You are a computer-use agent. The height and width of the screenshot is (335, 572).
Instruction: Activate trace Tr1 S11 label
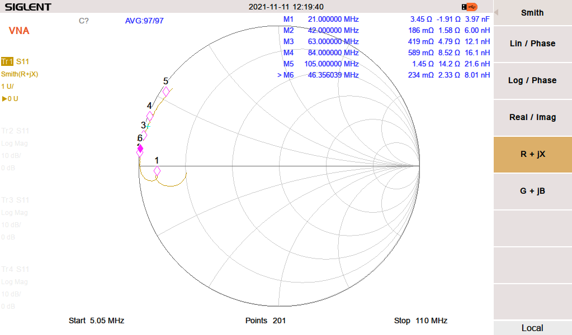15,61
